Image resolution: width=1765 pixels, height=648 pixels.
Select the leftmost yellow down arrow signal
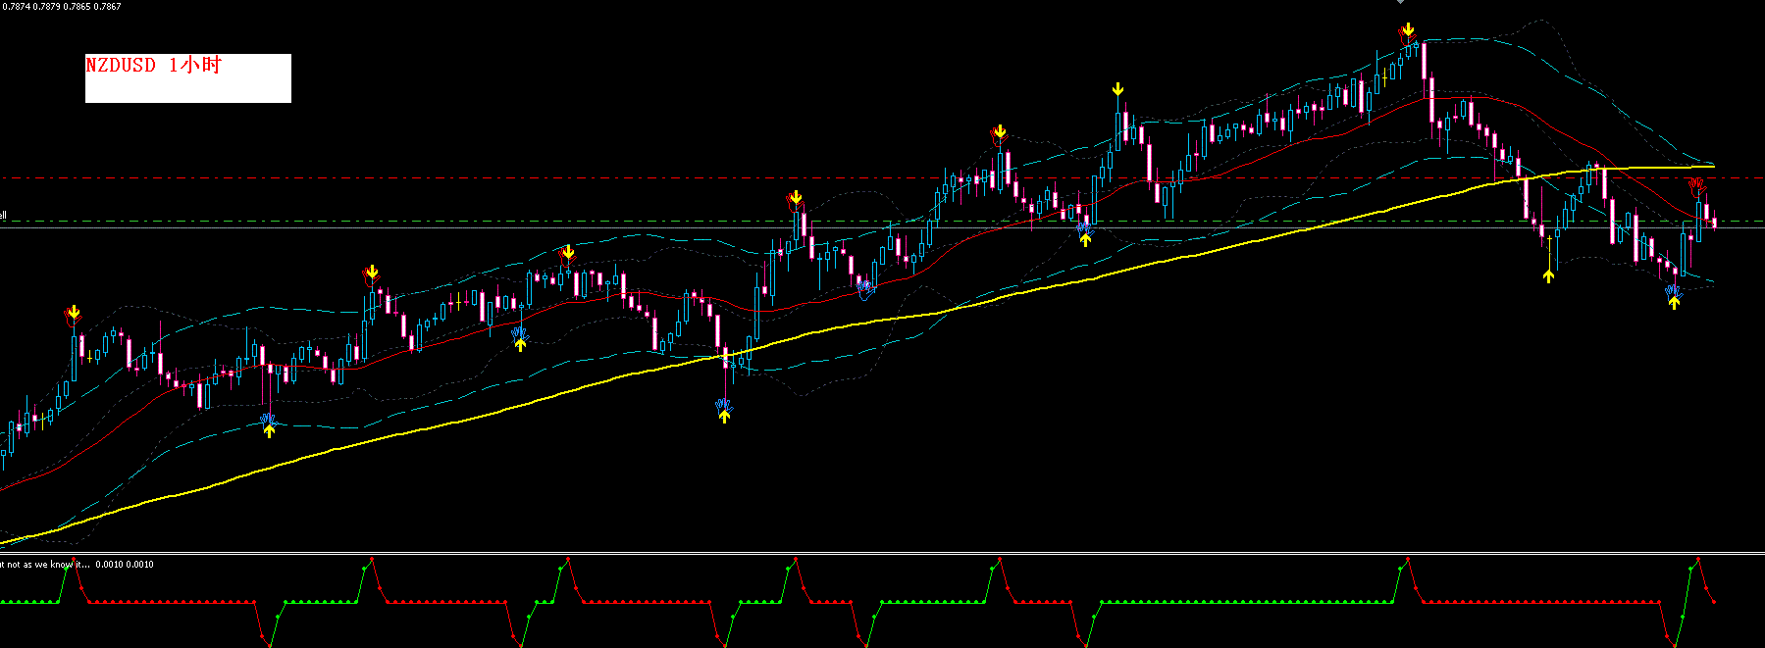[x=75, y=313]
